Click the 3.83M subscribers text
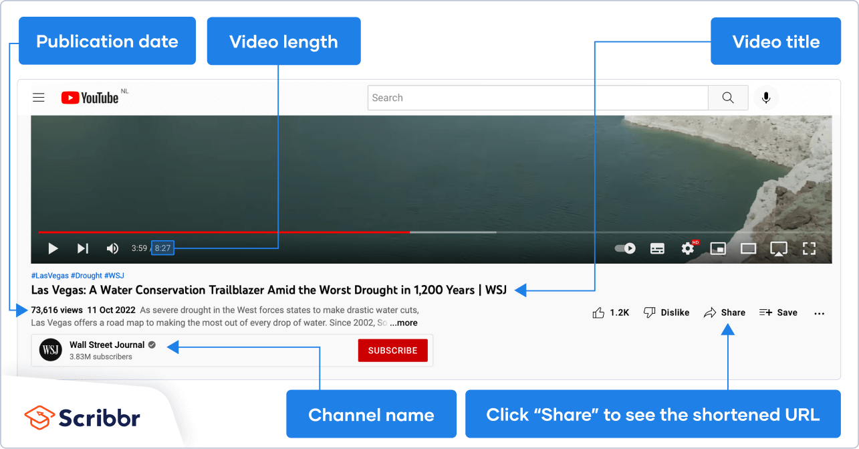Screen dimensions: 859x449 pyautogui.click(x=101, y=357)
